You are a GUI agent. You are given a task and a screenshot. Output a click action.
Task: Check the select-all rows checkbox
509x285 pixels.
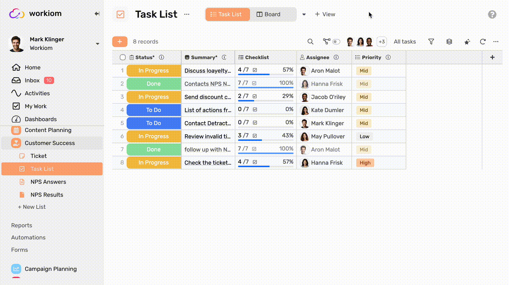[x=123, y=57]
